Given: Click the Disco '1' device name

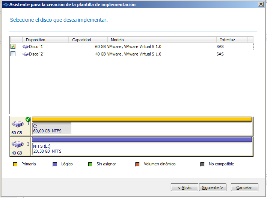Looking at the screenshot, I should (36, 46).
